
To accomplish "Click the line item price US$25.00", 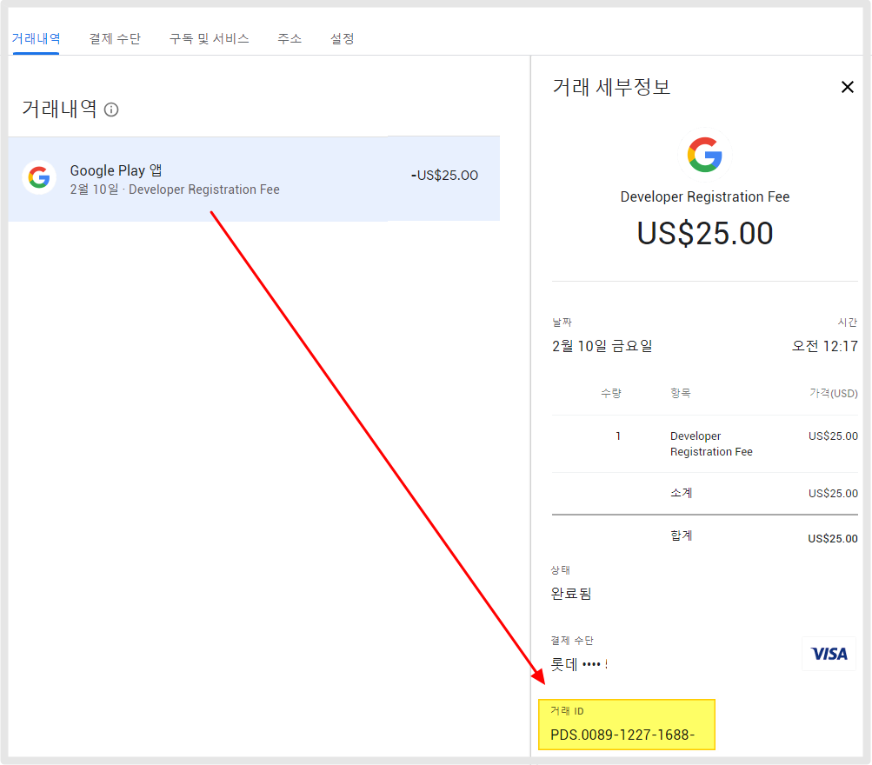I will pos(833,436).
